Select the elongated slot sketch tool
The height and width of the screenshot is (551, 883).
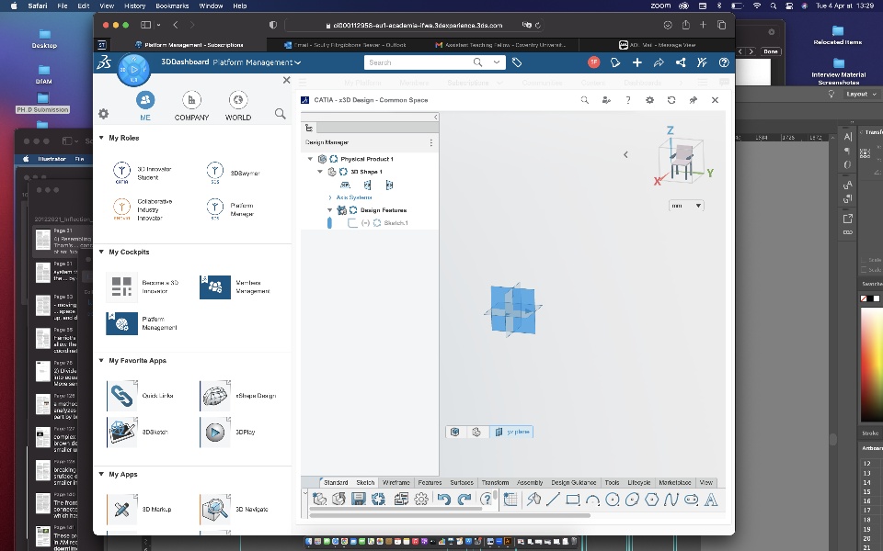(691, 500)
